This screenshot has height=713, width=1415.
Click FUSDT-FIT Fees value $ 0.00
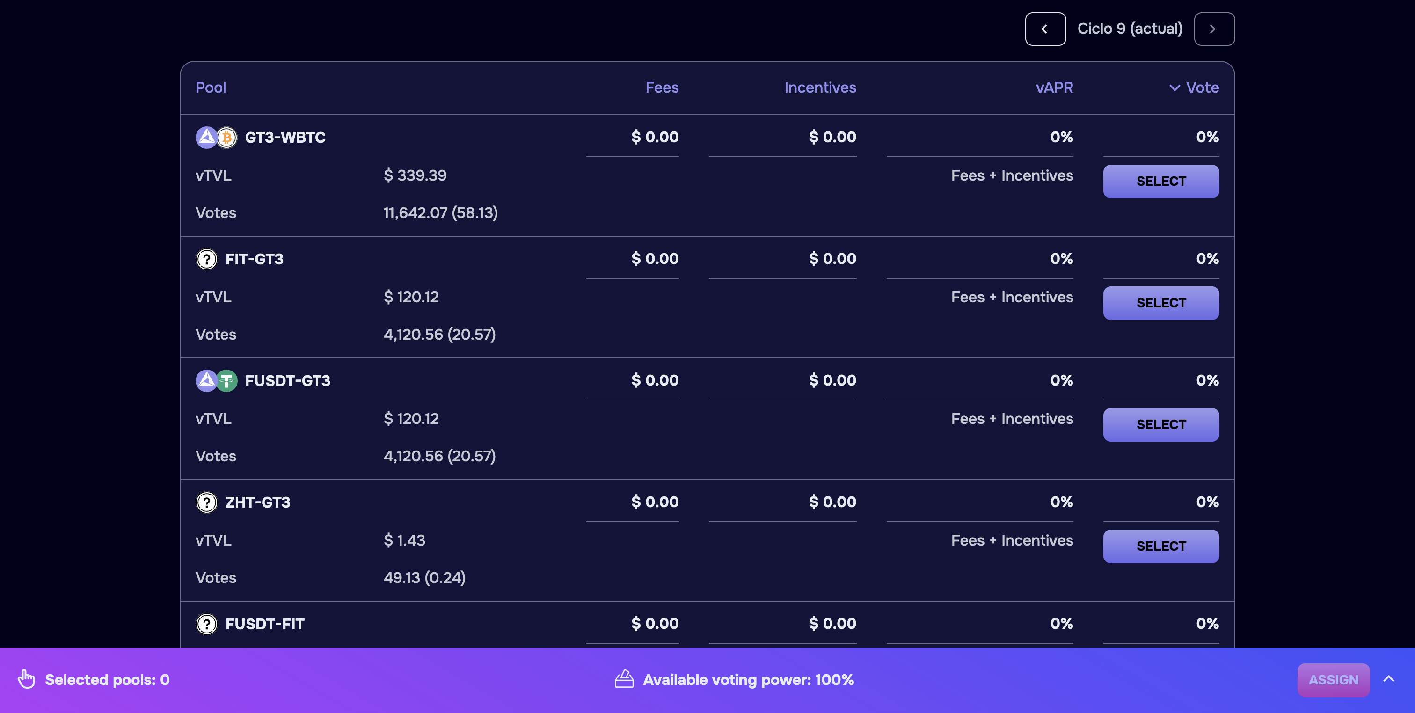click(655, 624)
